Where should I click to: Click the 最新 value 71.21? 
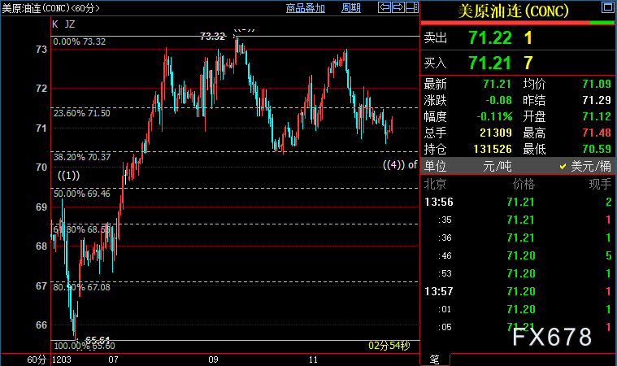coord(497,84)
